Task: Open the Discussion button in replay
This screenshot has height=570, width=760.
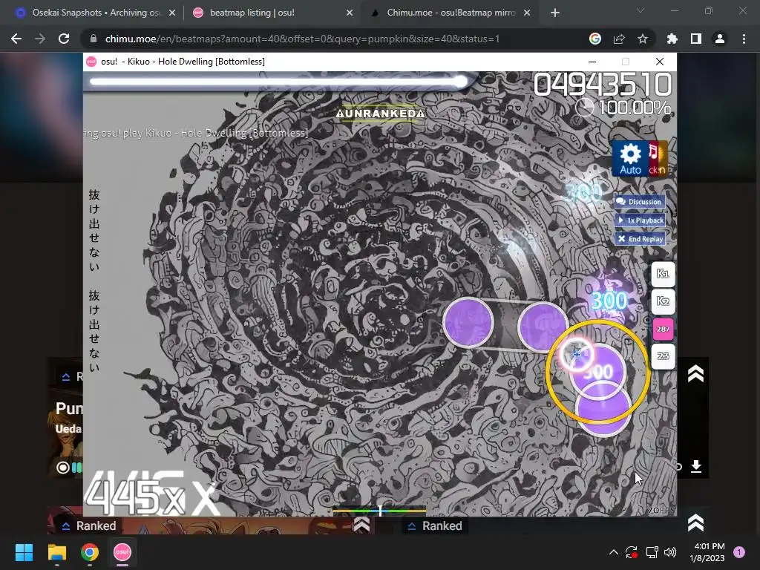Action: coord(640,202)
